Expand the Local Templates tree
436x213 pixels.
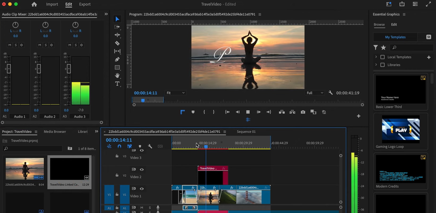376,57
